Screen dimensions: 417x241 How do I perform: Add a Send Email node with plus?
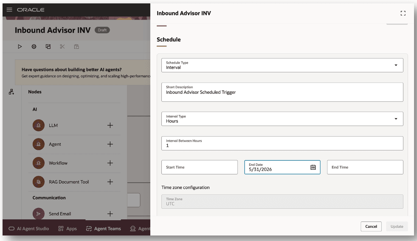tap(110, 213)
